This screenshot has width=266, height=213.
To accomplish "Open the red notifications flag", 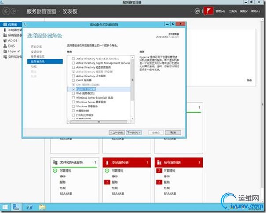I will tap(208, 11).
